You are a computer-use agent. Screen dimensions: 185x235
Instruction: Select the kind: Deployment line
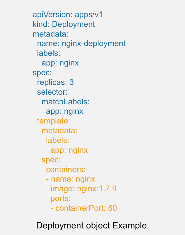tap(64, 24)
